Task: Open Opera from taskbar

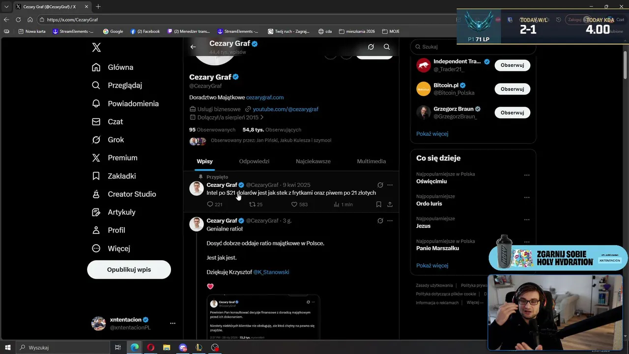Action: pos(150,348)
